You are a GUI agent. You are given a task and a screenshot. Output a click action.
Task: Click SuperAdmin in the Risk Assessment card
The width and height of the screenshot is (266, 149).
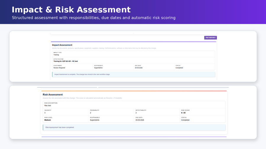(95, 120)
